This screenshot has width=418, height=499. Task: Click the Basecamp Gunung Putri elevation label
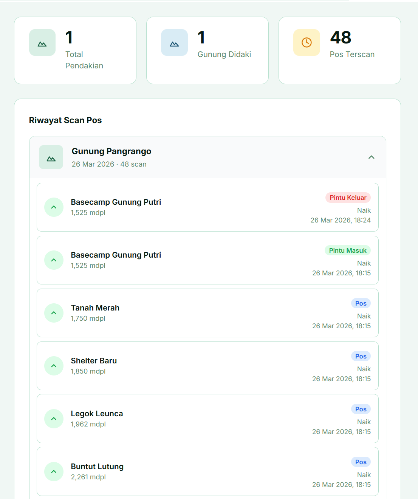(x=88, y=212)
